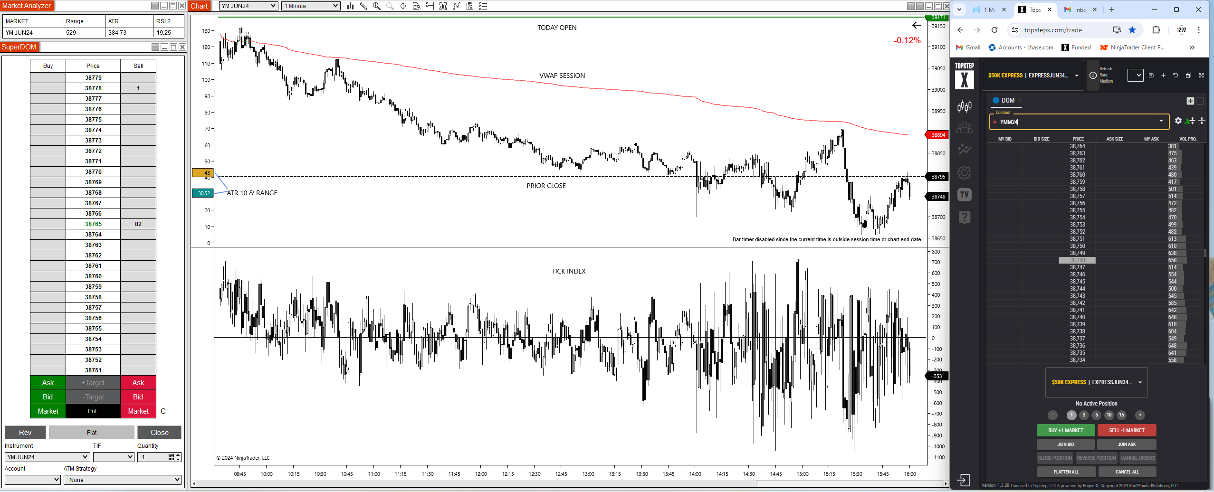Toggle the empty square next to DOM plus
This screenshot has width=1214, height=492.
click(1200, 101)
